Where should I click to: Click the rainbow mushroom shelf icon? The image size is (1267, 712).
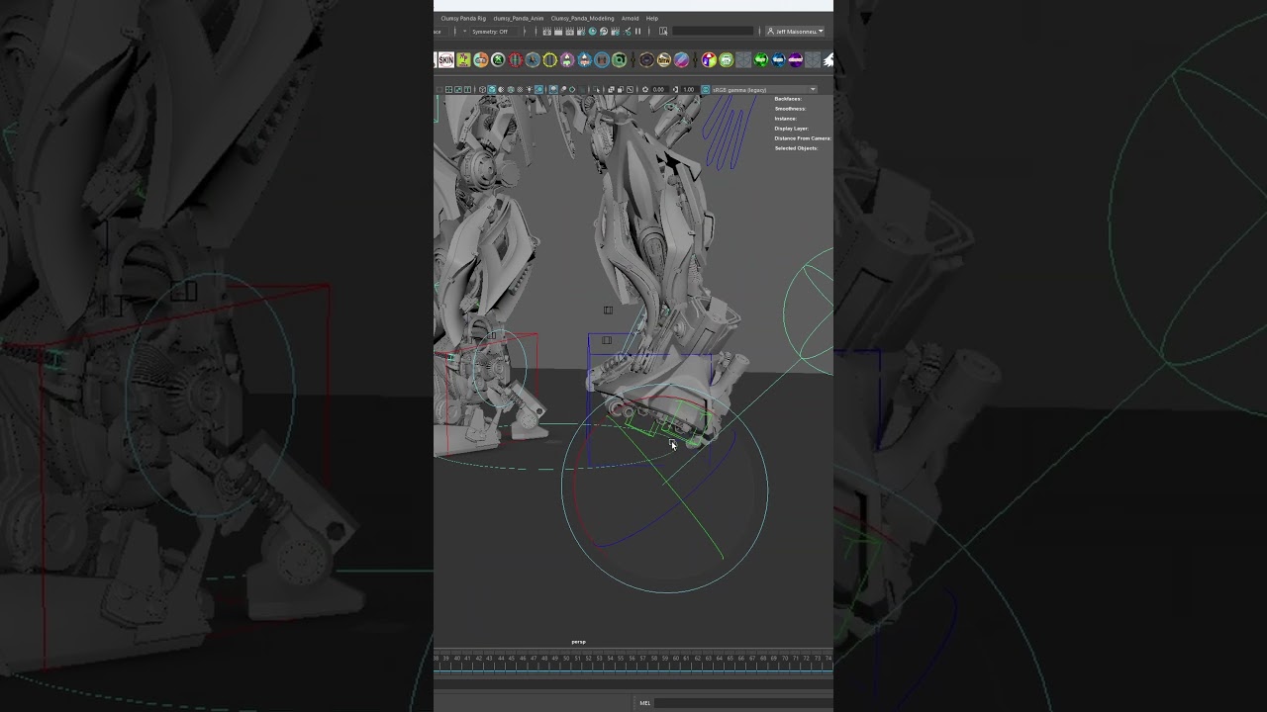click(709, 60)
